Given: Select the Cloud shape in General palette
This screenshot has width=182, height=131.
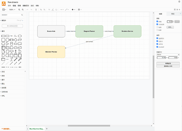Looking at the screenshot, I should pos(16,44).
